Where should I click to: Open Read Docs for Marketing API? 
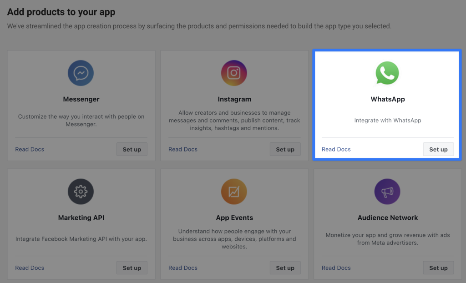[x=30, y=268]
